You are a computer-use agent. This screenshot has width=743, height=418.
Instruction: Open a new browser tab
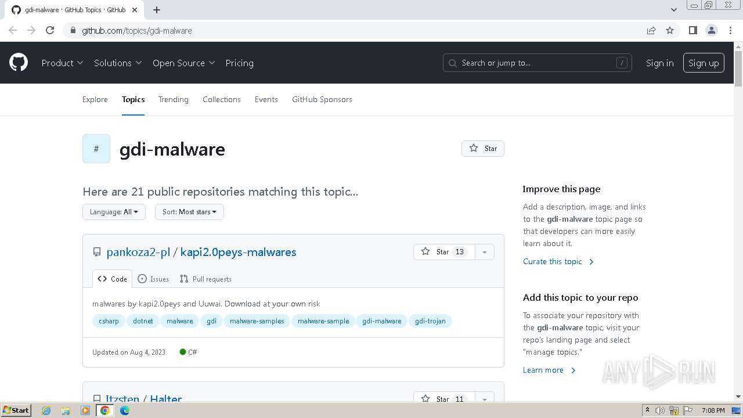coord(157,10)
